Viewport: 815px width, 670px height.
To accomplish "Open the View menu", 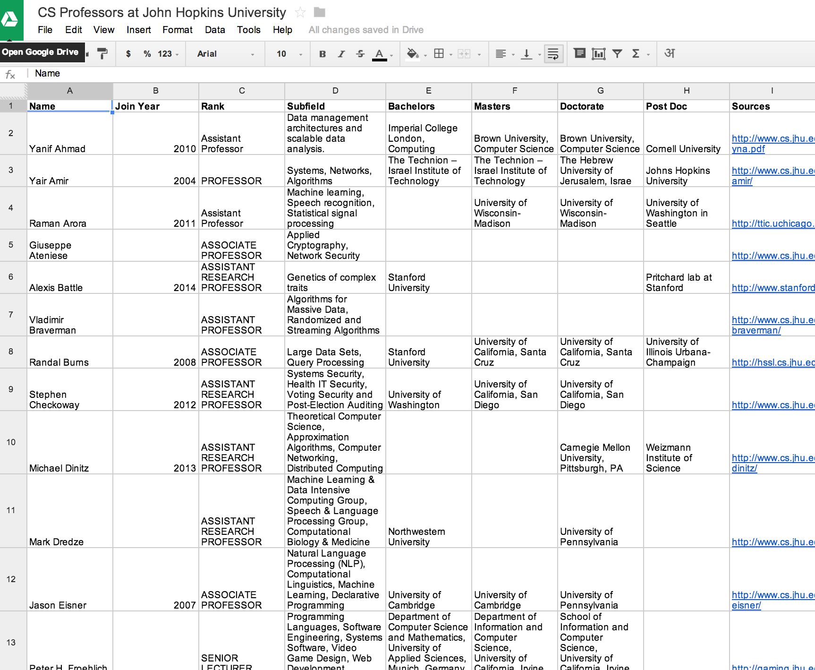I will (104, 30).
